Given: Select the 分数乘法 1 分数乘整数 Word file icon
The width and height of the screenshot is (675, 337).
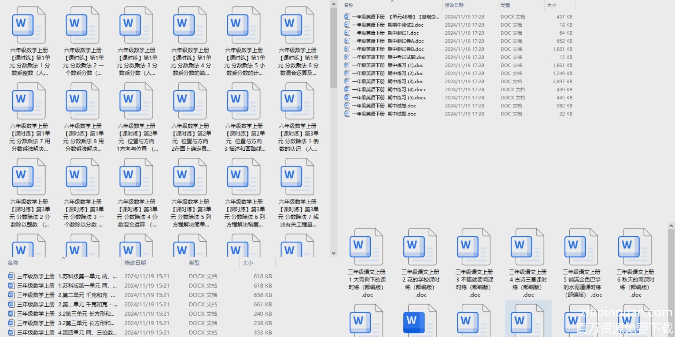Looking at the screenshot, I should tap(29, 26).
